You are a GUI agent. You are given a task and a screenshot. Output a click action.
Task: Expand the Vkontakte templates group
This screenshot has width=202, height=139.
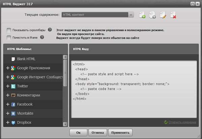(x=7, y=113)
